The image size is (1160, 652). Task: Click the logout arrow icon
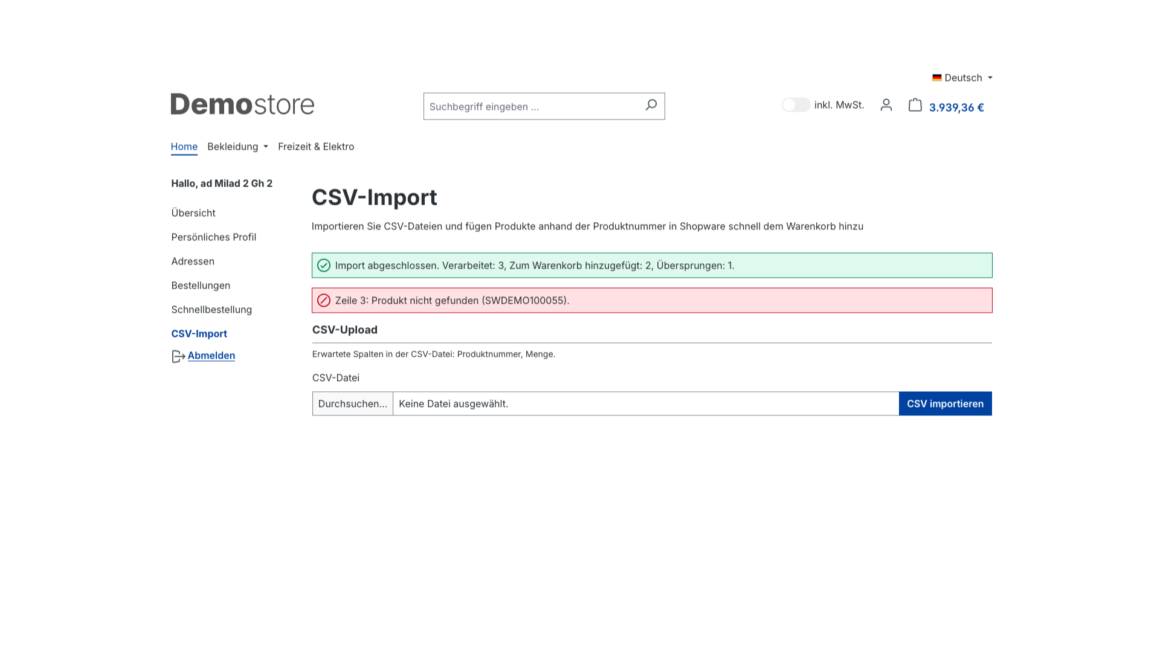(178, 357)
